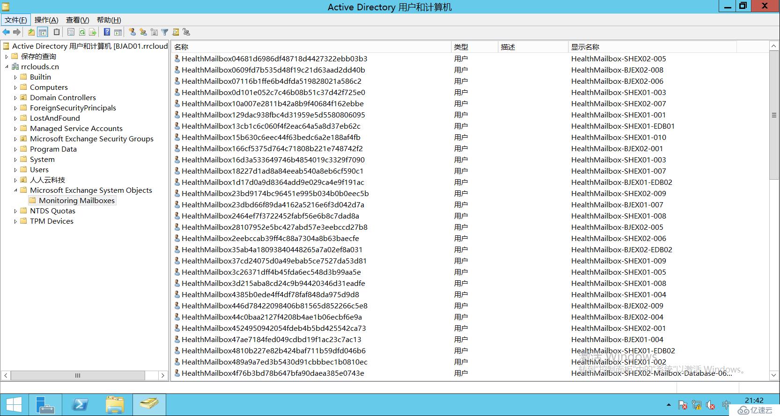Show hidden tray icons arrow
Viewport: 780px width, 416px height.
click(x=669, y=405)
